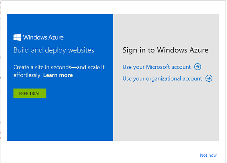Screen dimensions: 227x163
Task: Open the Learn more link
Action: tap(58, 75)
